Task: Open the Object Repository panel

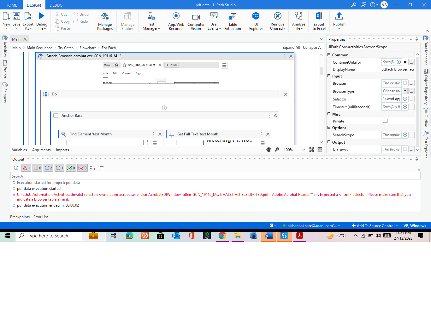Action: [426, 87]
